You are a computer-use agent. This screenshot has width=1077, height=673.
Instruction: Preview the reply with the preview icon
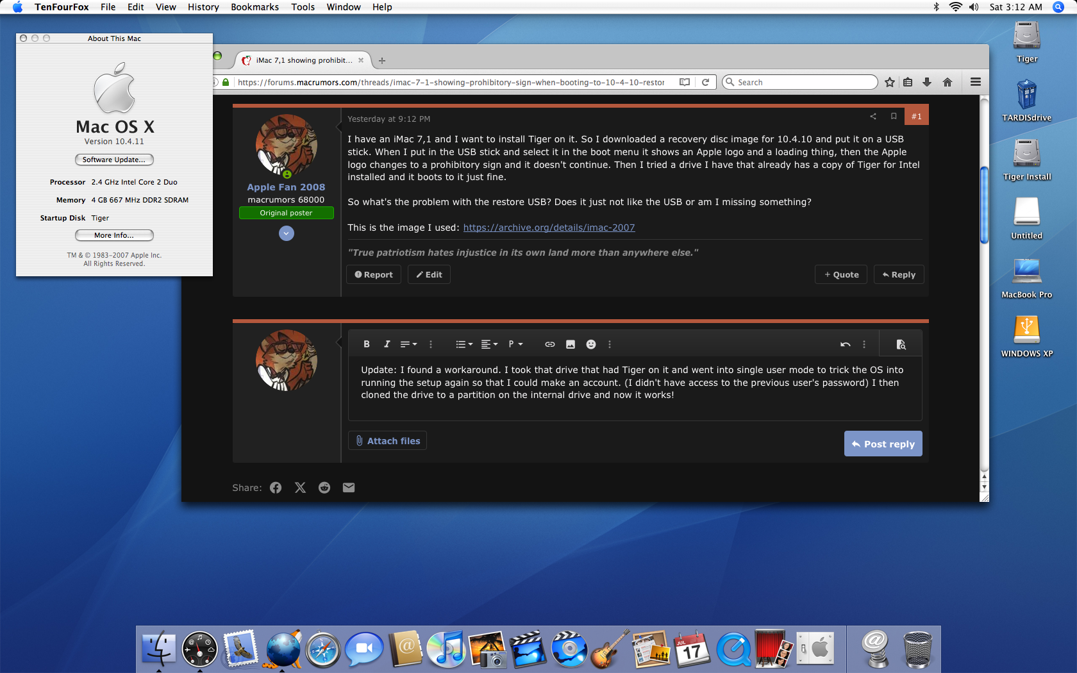pos(901,344)
